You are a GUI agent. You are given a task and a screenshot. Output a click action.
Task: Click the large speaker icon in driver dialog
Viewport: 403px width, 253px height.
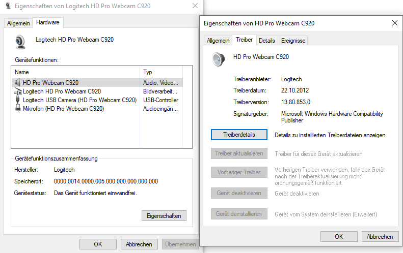(218, 59)
